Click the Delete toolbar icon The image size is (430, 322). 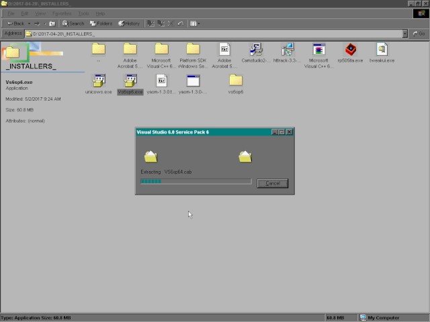tap(171, 23)
